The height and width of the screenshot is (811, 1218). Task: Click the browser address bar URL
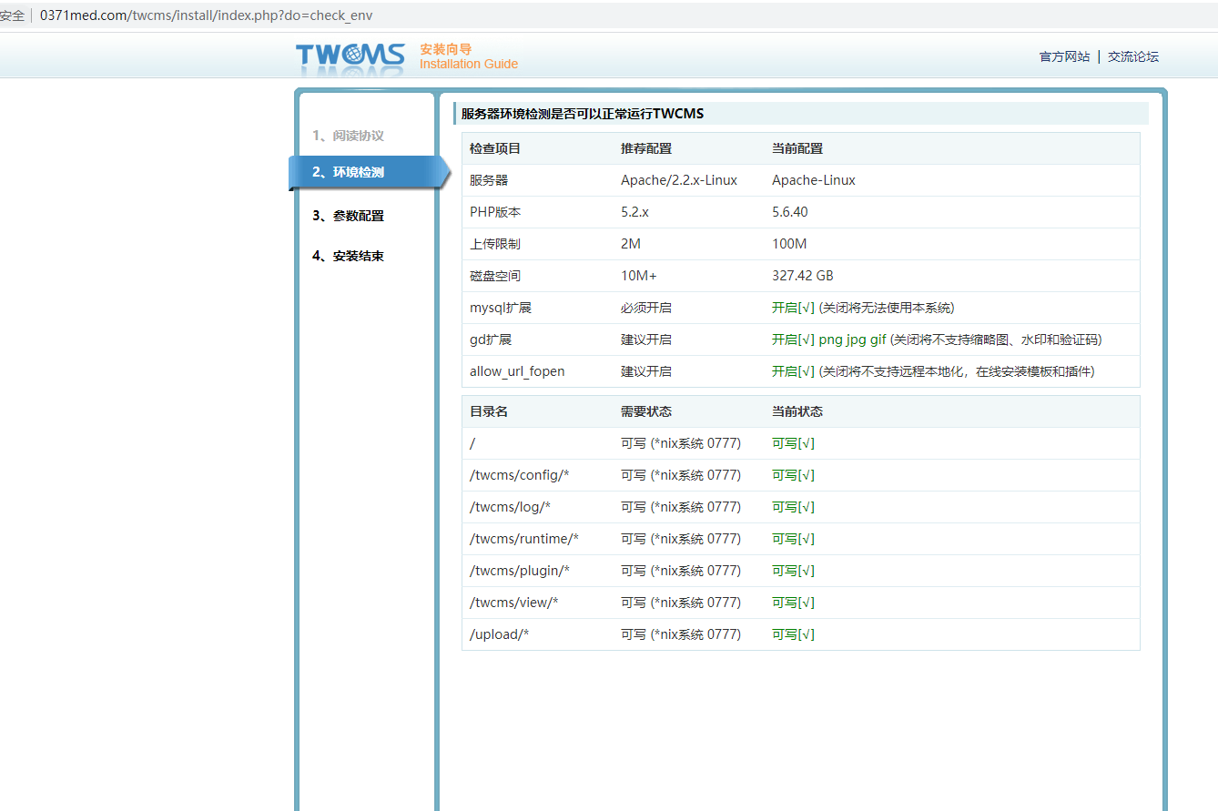(206, 15)
